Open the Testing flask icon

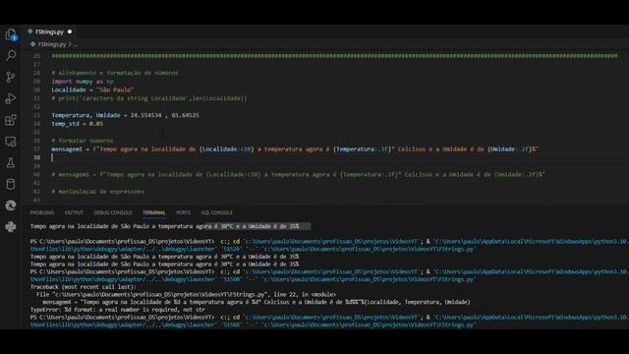click(x=11, y=162)
